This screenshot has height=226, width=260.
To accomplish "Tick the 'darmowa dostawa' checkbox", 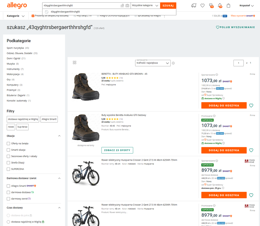I will click(x=8, y=192).
